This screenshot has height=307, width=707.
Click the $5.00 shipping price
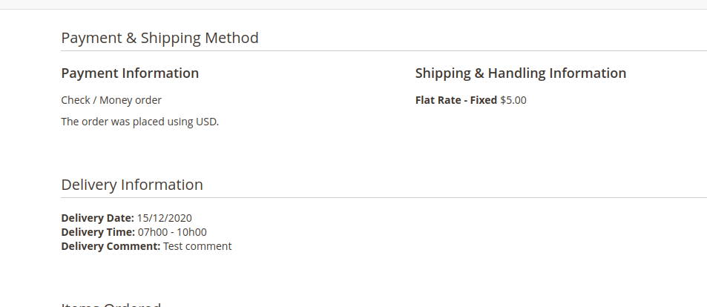pyautogui.click(x=513, y=100)
